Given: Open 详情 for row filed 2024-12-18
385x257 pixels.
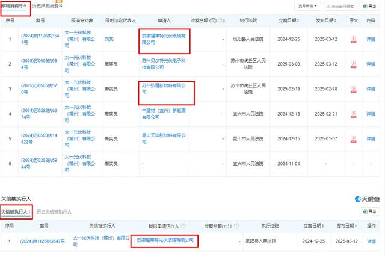Looking at the screenshot, I should 371,114.
